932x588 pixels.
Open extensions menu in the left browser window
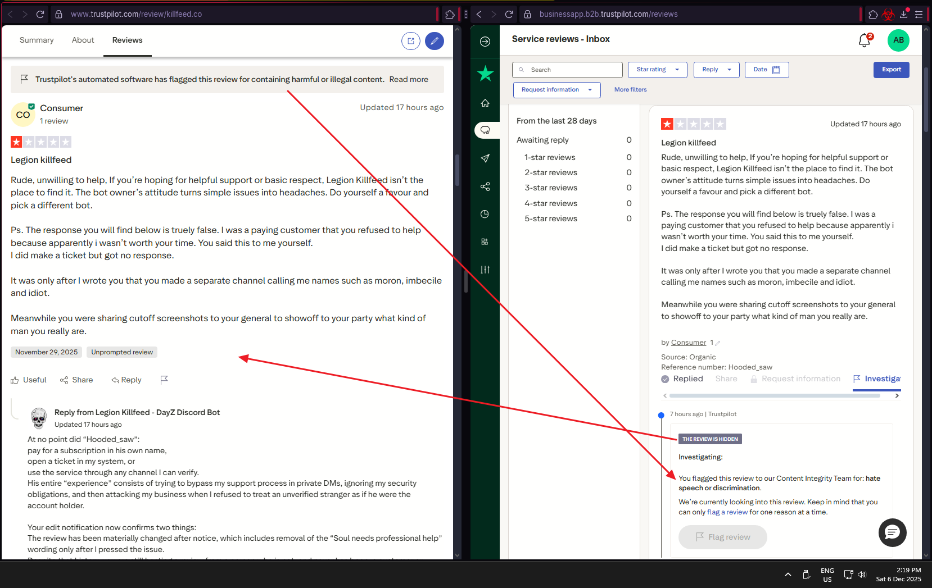(x=450, y=15)
